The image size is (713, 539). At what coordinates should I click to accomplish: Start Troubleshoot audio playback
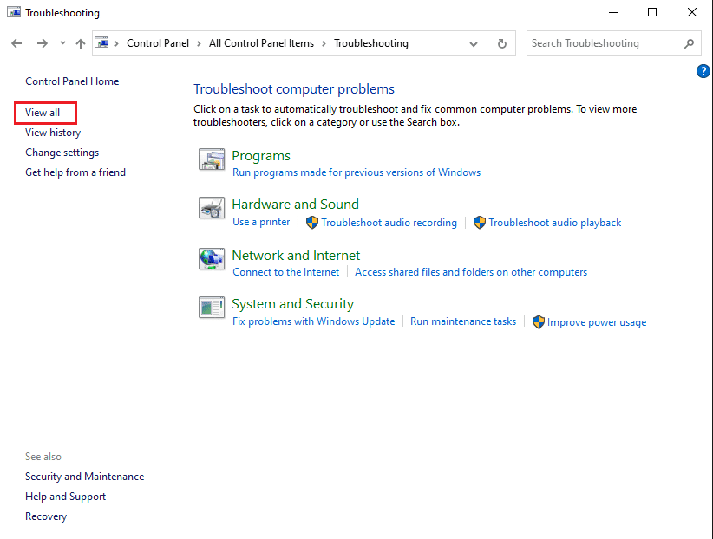tap(555, 223)
